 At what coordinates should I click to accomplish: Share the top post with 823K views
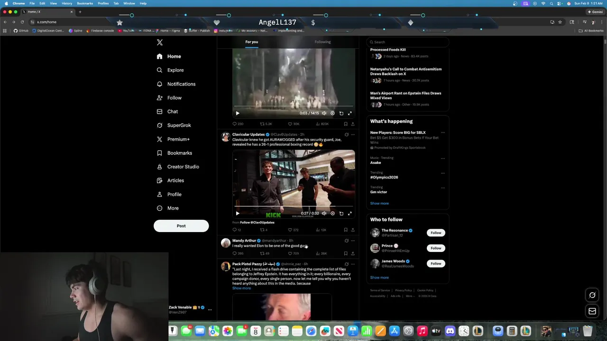(352, 124)
